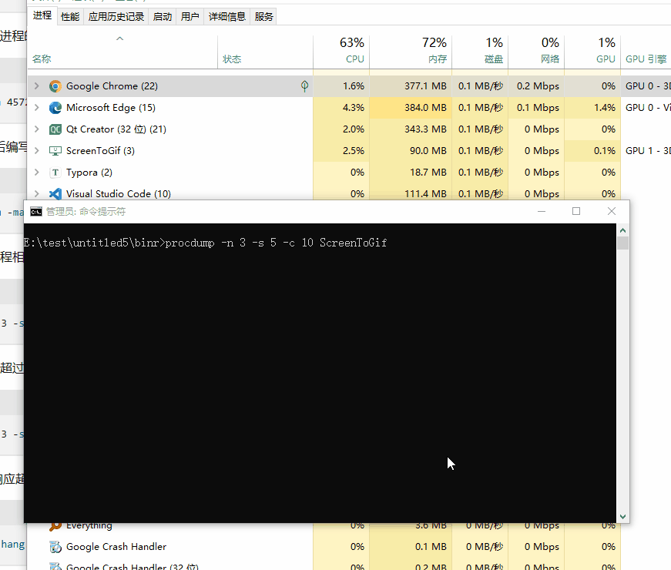Select the Google Chrome (22) row
Viewport: 671px width, 570px height.
[x=349, y=86]
